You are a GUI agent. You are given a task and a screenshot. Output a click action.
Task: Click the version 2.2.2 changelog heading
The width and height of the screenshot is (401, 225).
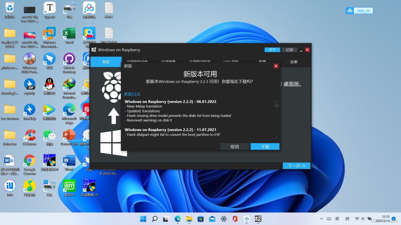[170, 130]
